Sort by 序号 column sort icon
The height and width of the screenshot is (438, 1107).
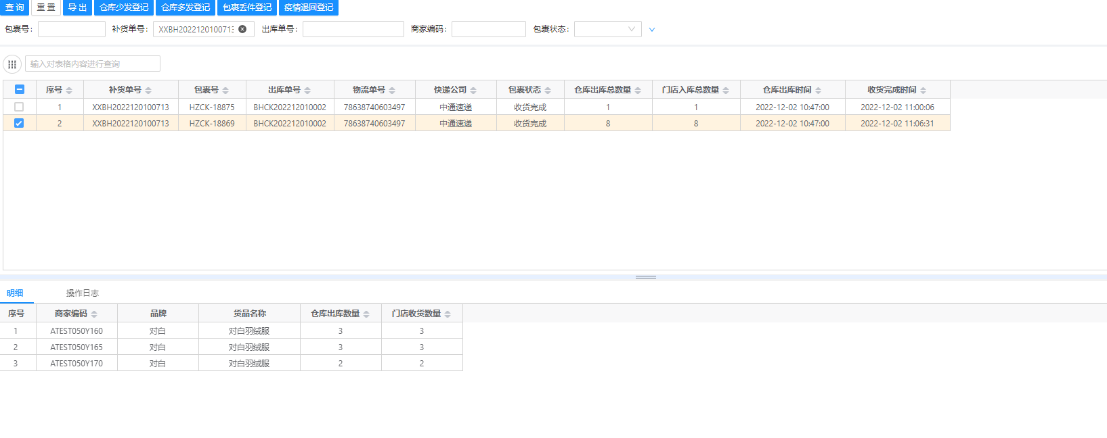pyautogui.click(x=69, y=91)
